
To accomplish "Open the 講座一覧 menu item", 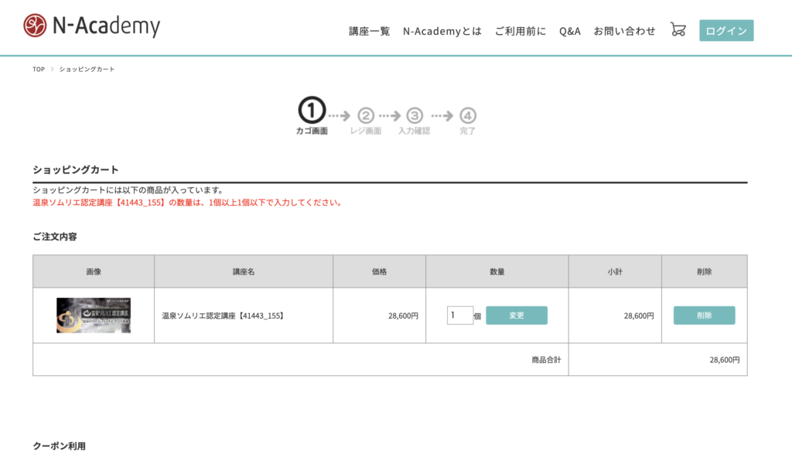I will coord(368,31).
